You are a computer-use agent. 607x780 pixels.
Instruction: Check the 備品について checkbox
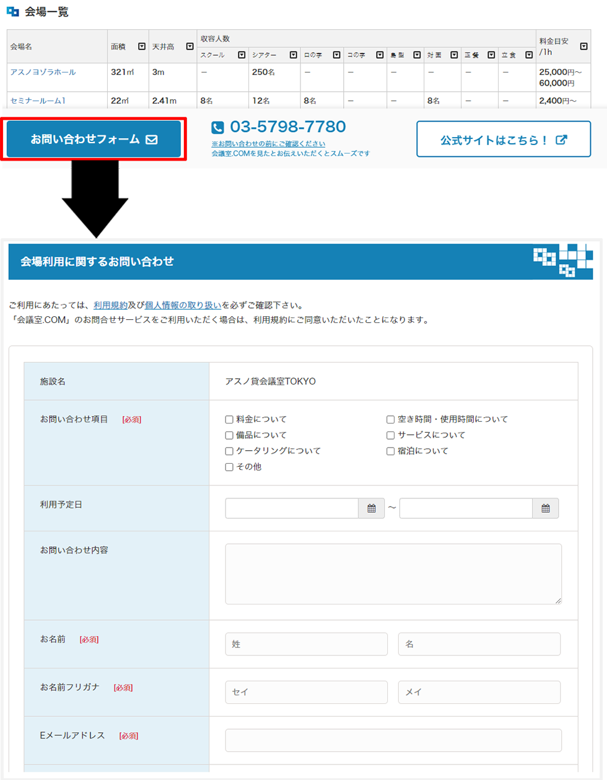click(x=229, y=435)
